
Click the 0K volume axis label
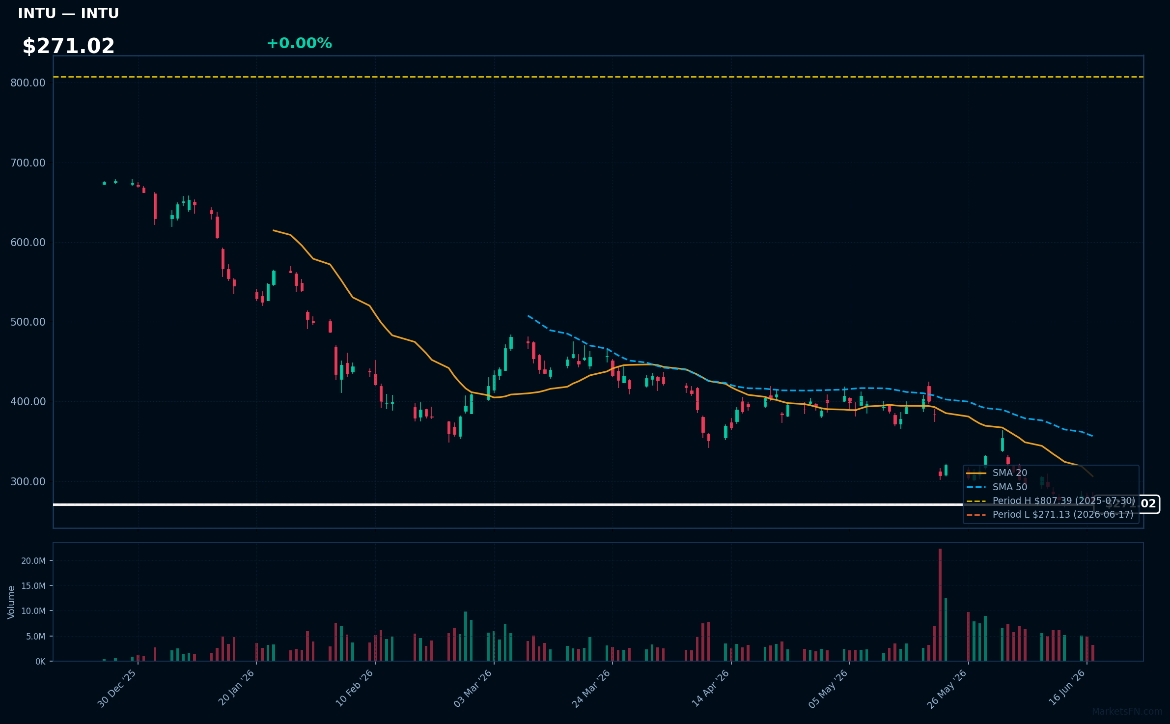click(40, 662)
